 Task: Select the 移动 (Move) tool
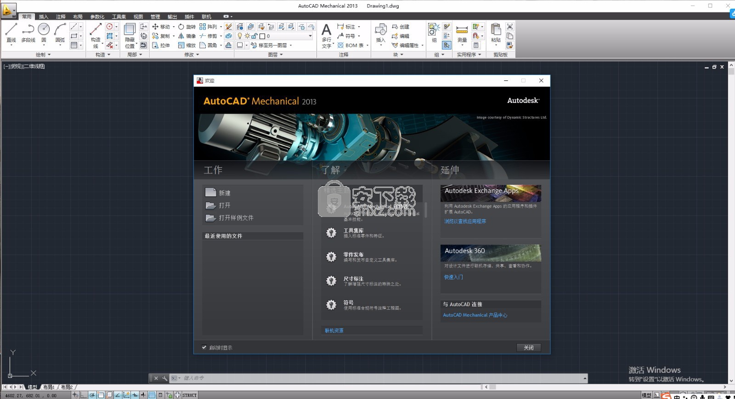[161, 27]
